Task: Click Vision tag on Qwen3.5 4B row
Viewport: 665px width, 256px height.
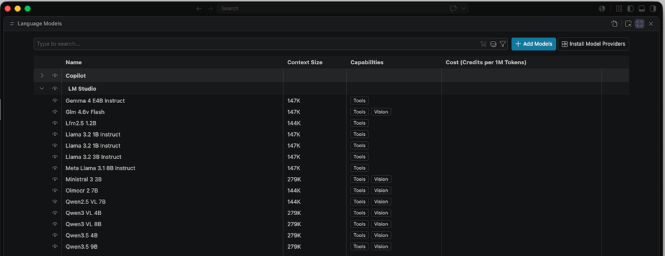Action: click(x=381, y=235)
